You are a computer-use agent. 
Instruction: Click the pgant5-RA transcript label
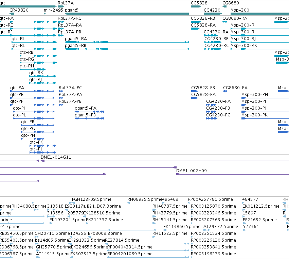76,39
